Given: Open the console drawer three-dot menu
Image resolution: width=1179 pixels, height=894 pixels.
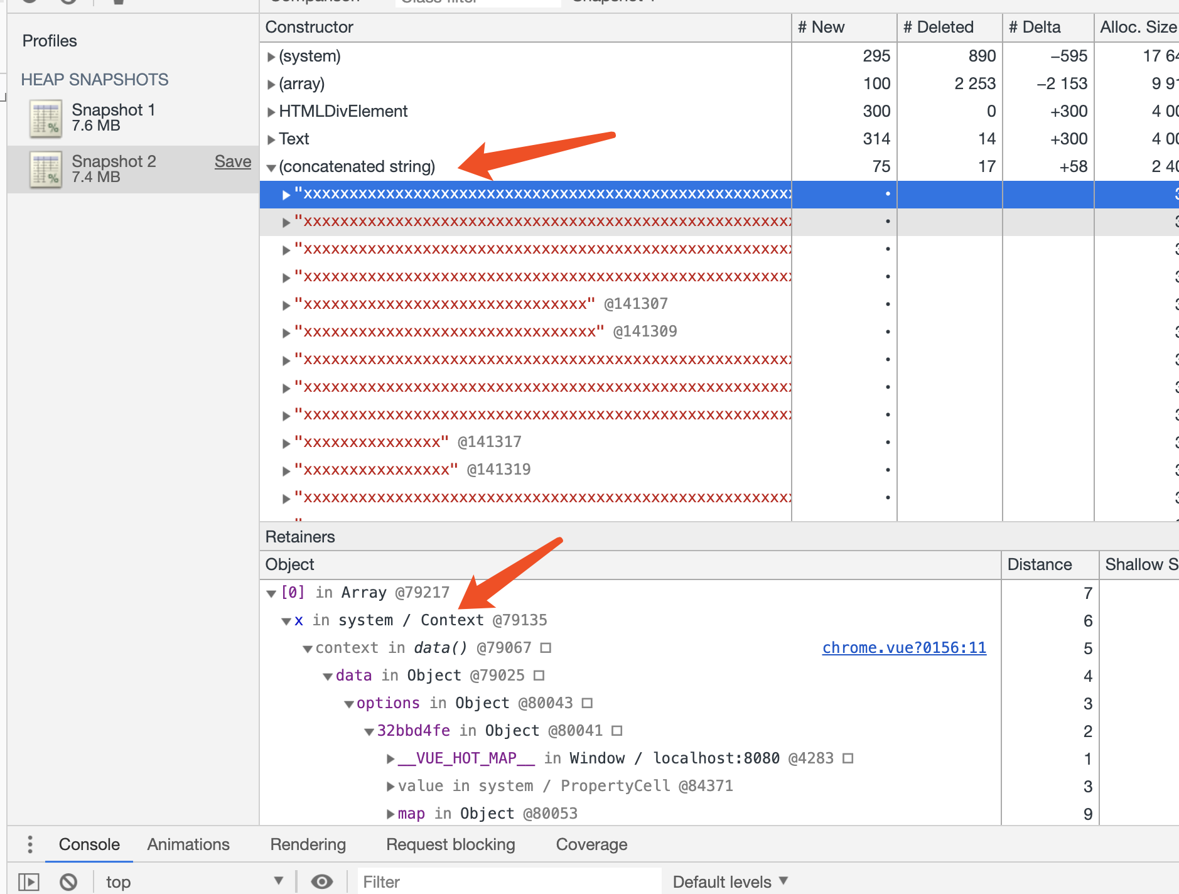Looking at the screenshot, I should click(x=30, y=844).
